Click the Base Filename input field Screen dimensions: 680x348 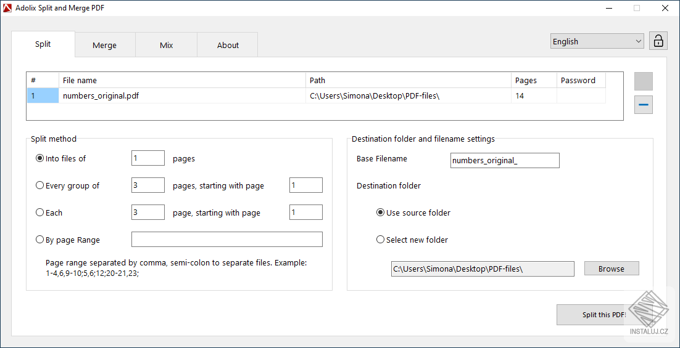(x=505, y=161)
